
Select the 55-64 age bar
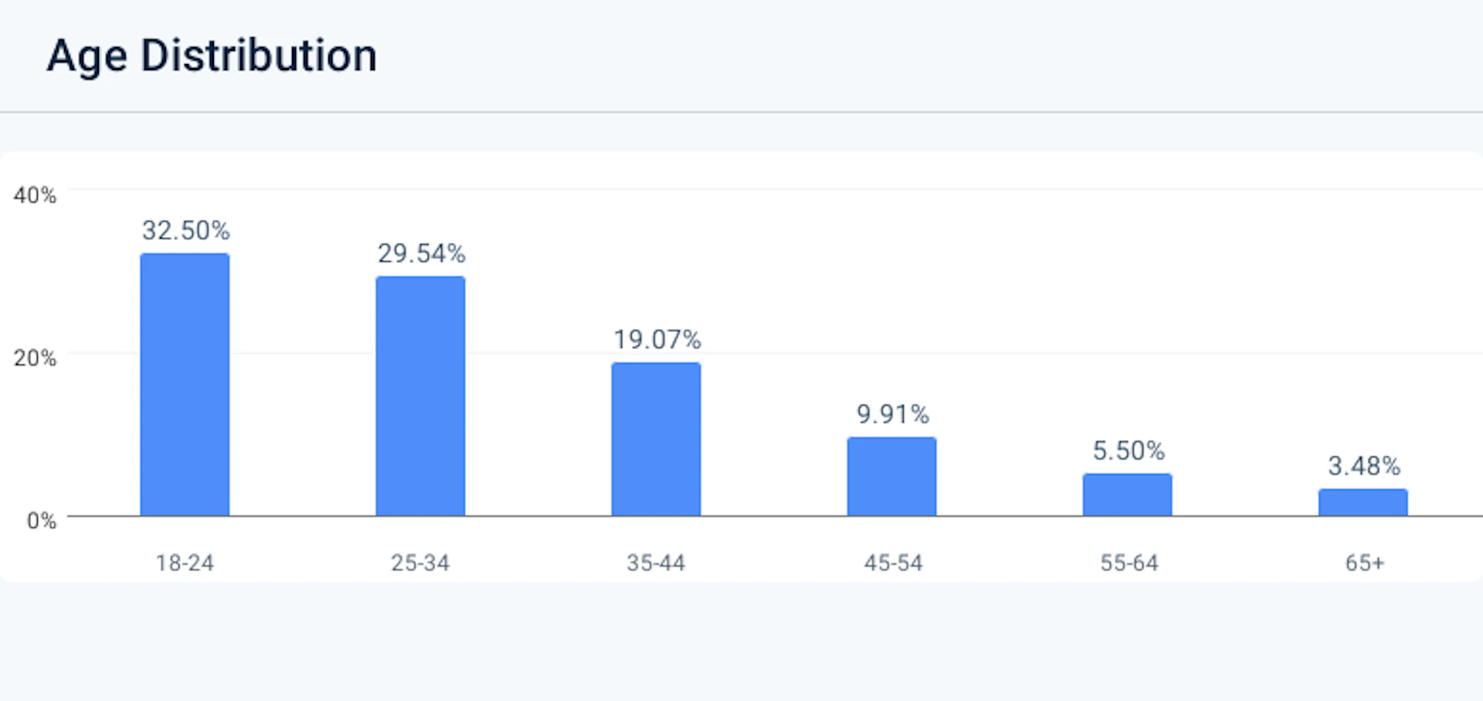click(x=1127, y=494)
